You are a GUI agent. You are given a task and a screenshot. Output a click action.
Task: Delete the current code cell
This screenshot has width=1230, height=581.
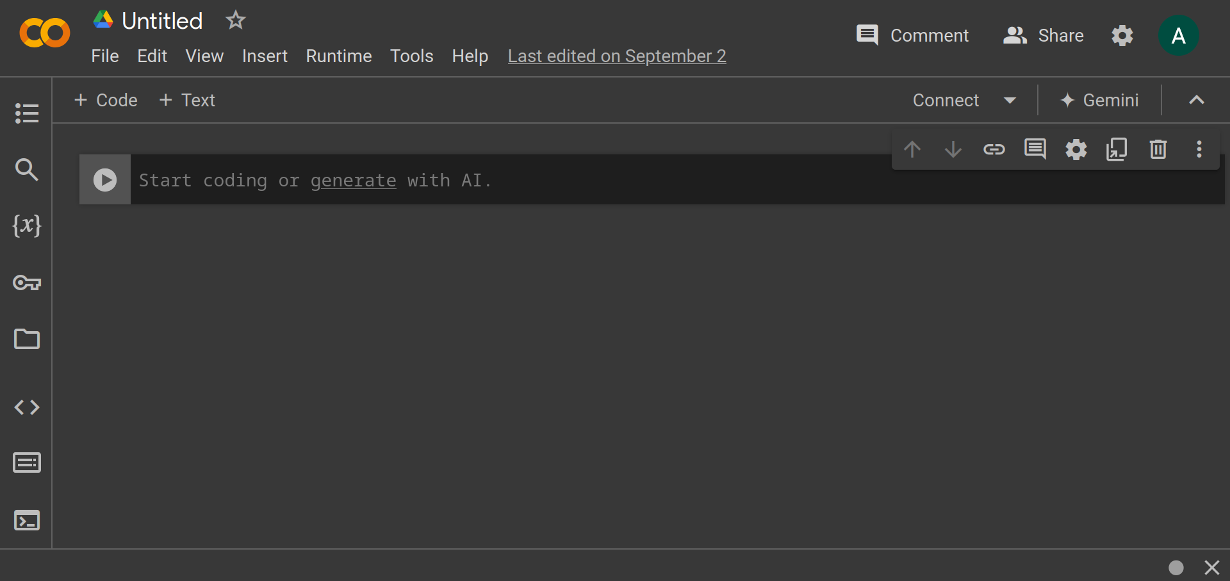click(x=1158, y=149)
